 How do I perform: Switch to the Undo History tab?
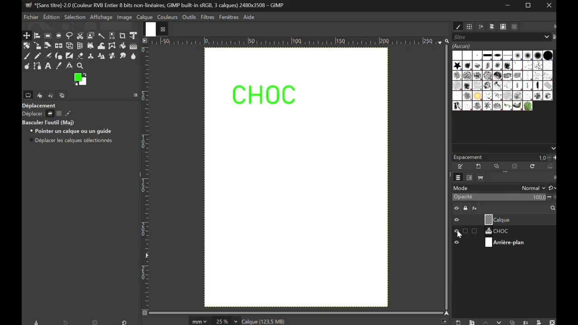[51, 95]
